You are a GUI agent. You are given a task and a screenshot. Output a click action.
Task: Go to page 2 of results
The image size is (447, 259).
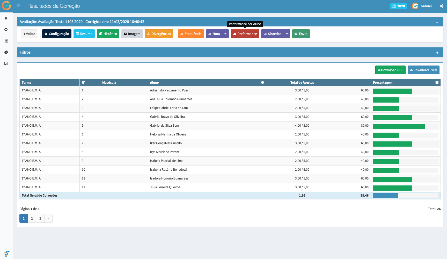pos(32,218)
